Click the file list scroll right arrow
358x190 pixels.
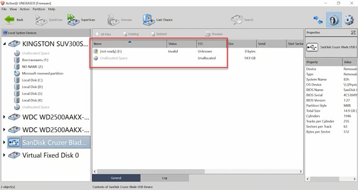301,171
